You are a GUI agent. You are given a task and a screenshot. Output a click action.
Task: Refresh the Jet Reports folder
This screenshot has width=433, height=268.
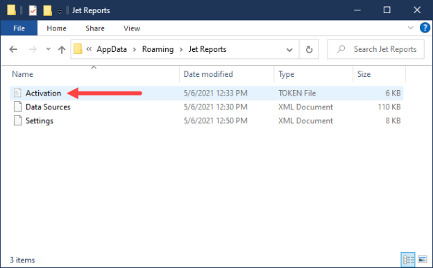(309, 49)
